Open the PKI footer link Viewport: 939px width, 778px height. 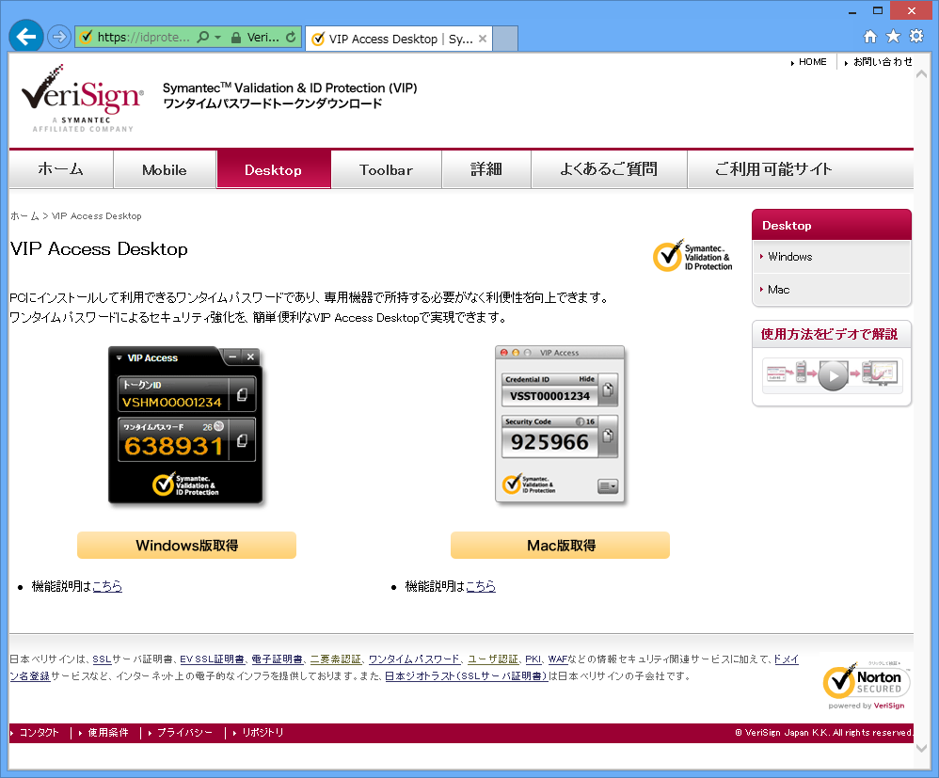[x=533, y=659]
